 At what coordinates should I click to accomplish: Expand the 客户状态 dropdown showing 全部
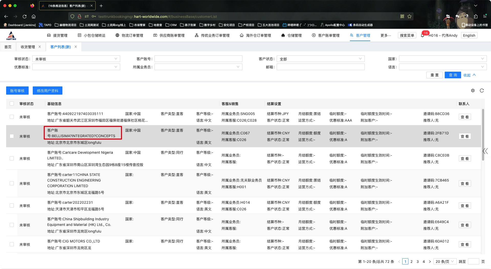tap(320, 59)
